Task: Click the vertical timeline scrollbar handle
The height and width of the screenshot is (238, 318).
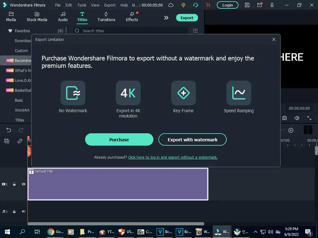Action: tap(316, 150)
